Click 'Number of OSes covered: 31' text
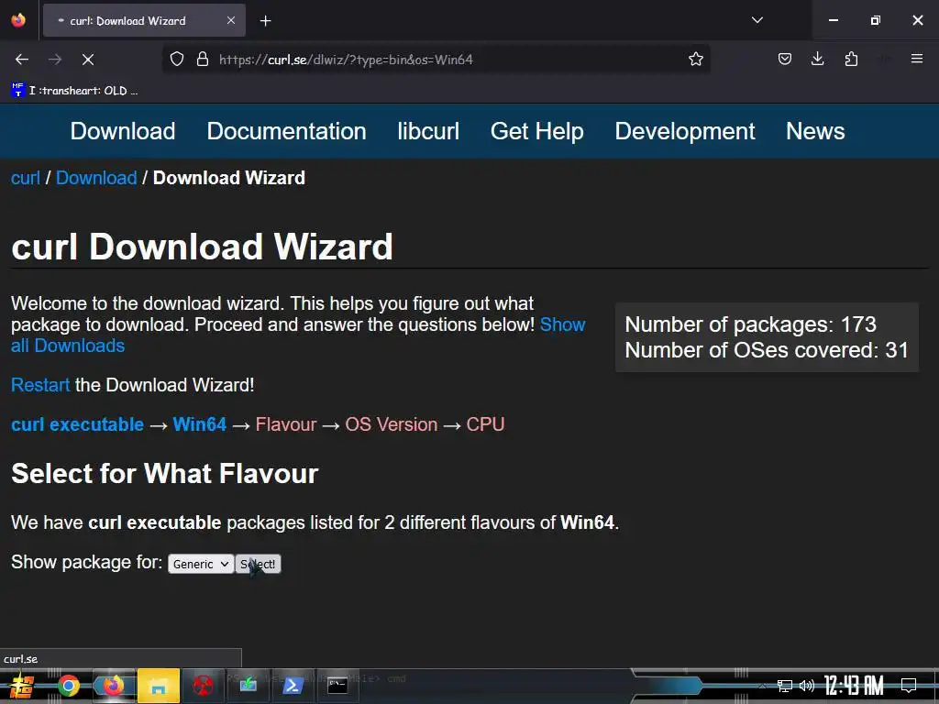 click(767, 350)
